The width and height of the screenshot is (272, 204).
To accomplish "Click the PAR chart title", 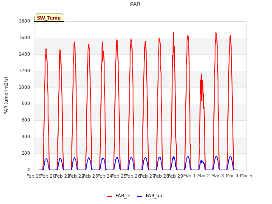I will click(135, 4).
